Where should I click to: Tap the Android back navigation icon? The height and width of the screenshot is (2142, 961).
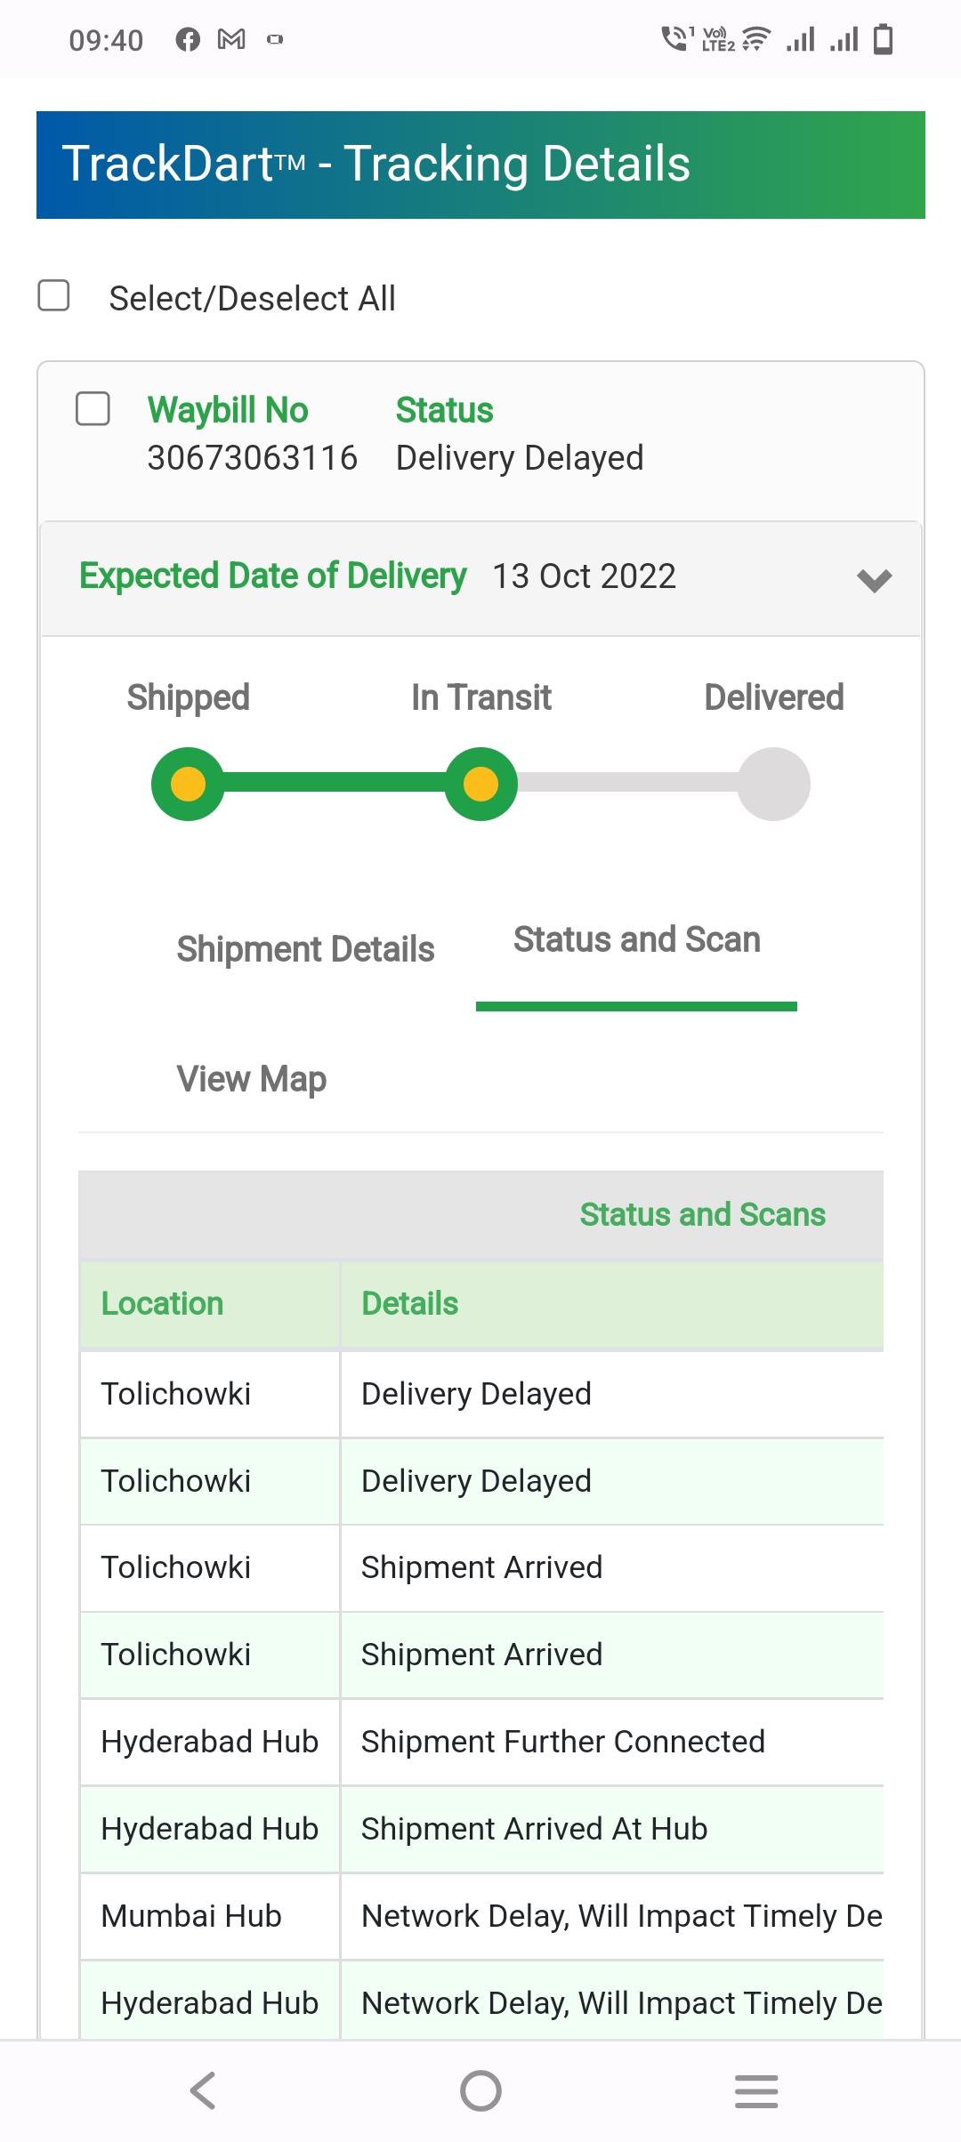pos(204,2090)
